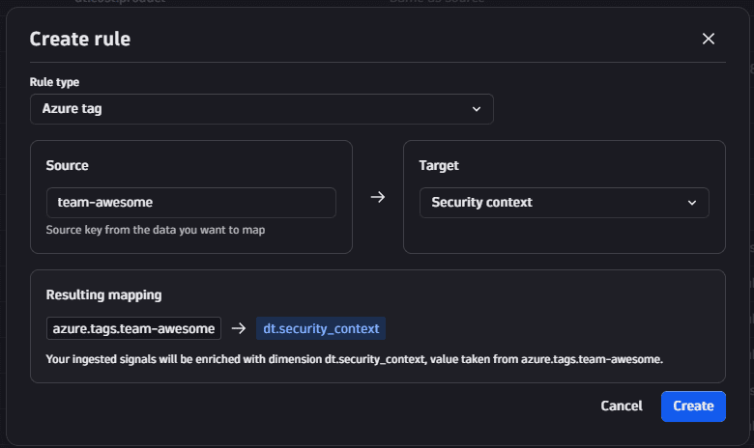Screen dimensions: 754x448
Task: Click the Target heading
Action: [x=439, y=166]
